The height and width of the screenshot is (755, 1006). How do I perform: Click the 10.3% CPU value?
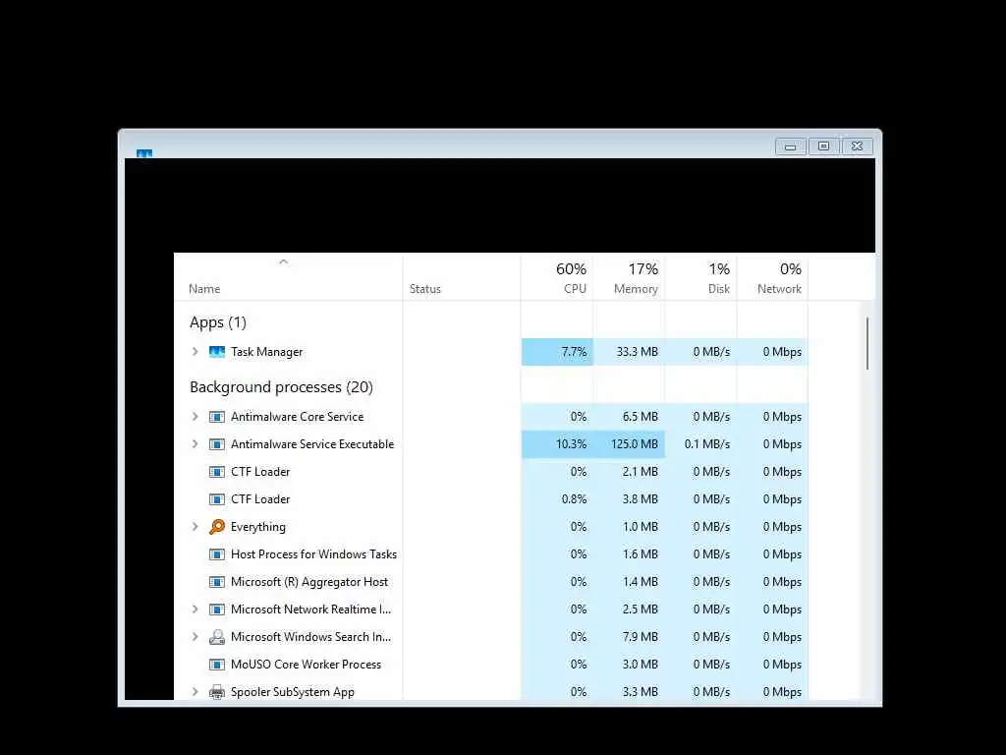pyautogui.click(x=571, y=444)
